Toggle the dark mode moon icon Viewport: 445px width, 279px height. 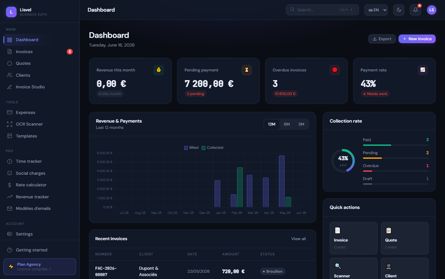point(399,10)
